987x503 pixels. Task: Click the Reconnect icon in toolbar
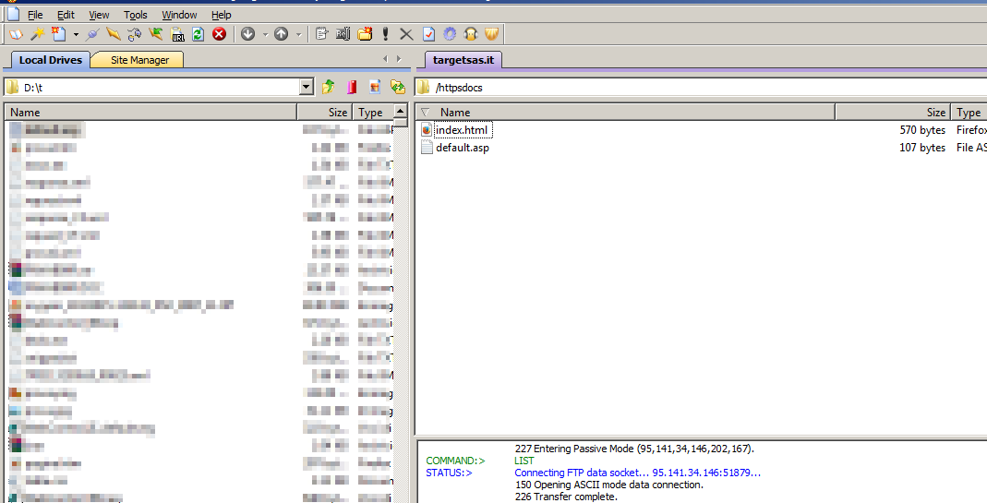click(134, 34)
